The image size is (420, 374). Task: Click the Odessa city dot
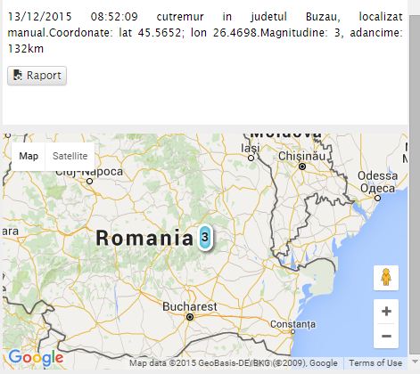coord(377,198)
